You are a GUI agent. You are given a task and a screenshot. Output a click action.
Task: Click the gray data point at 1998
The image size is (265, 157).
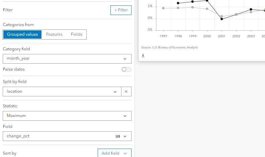(178, 8)
